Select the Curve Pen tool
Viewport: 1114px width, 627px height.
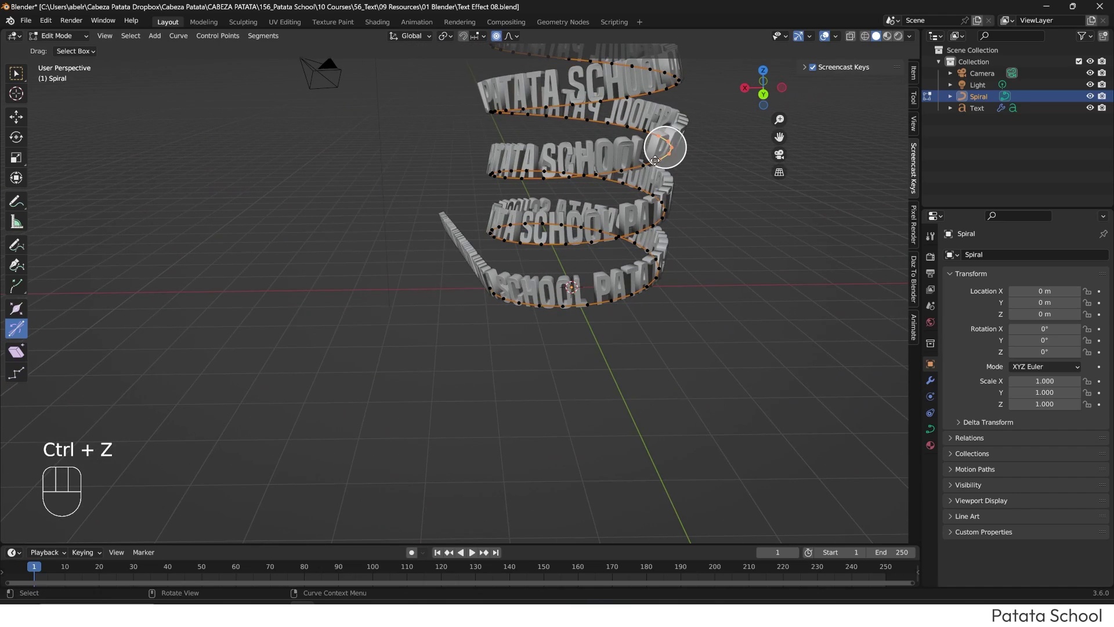point(16,265)
